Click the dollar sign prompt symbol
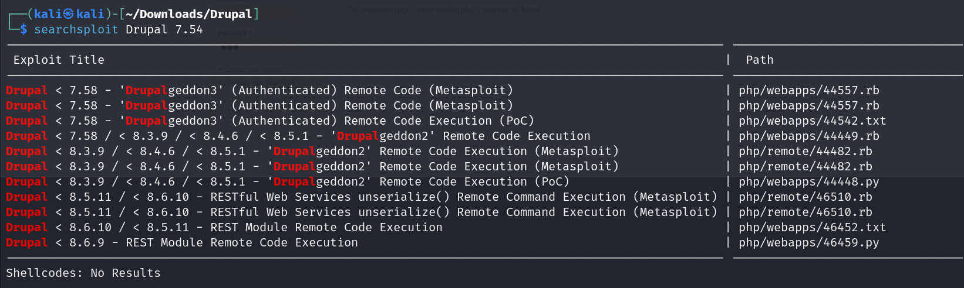This screenshot has width=964, height=288. click(23, 29)
